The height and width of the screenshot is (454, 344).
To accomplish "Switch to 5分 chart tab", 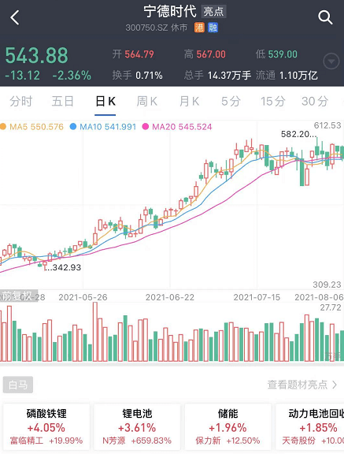I will pos(231,102).
